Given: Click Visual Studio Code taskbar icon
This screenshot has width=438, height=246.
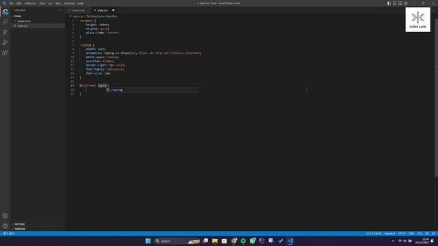Looking at the screenshot, I should tap(290, 241).
